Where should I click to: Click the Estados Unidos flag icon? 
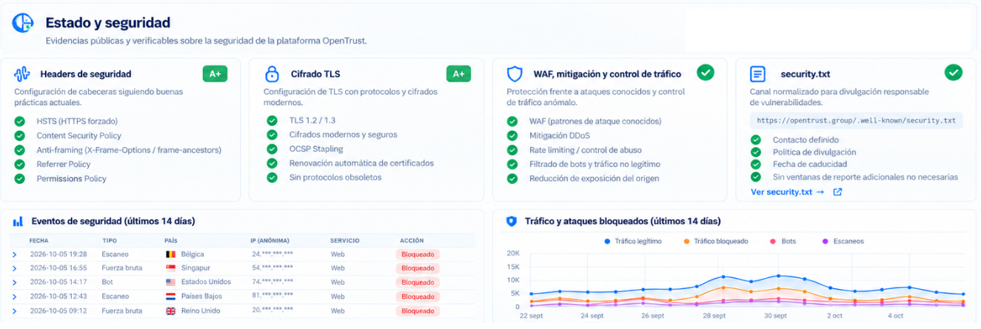171,282
